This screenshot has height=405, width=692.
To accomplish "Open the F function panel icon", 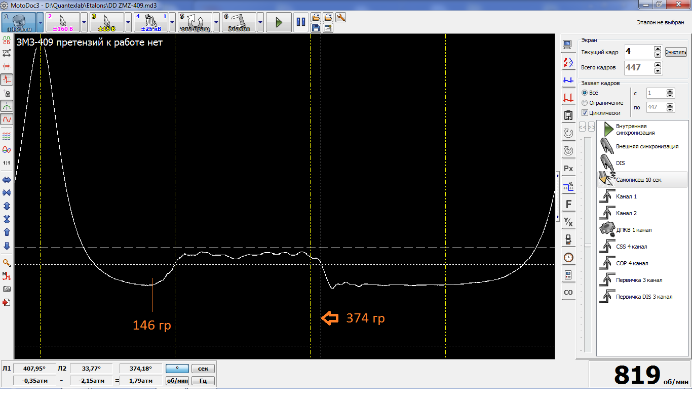I will pyautogui.click(x=568, y=204).
